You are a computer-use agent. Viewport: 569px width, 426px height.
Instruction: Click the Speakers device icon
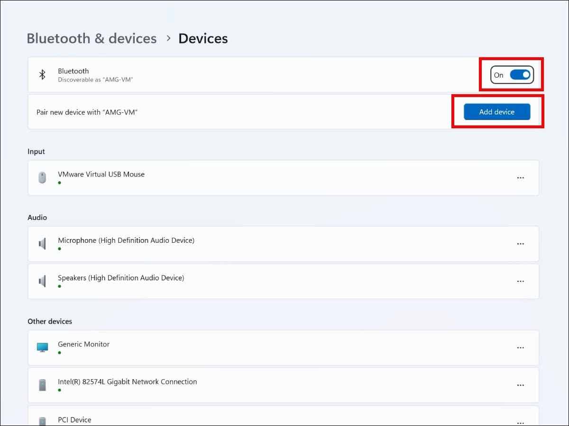pos(42,281)
